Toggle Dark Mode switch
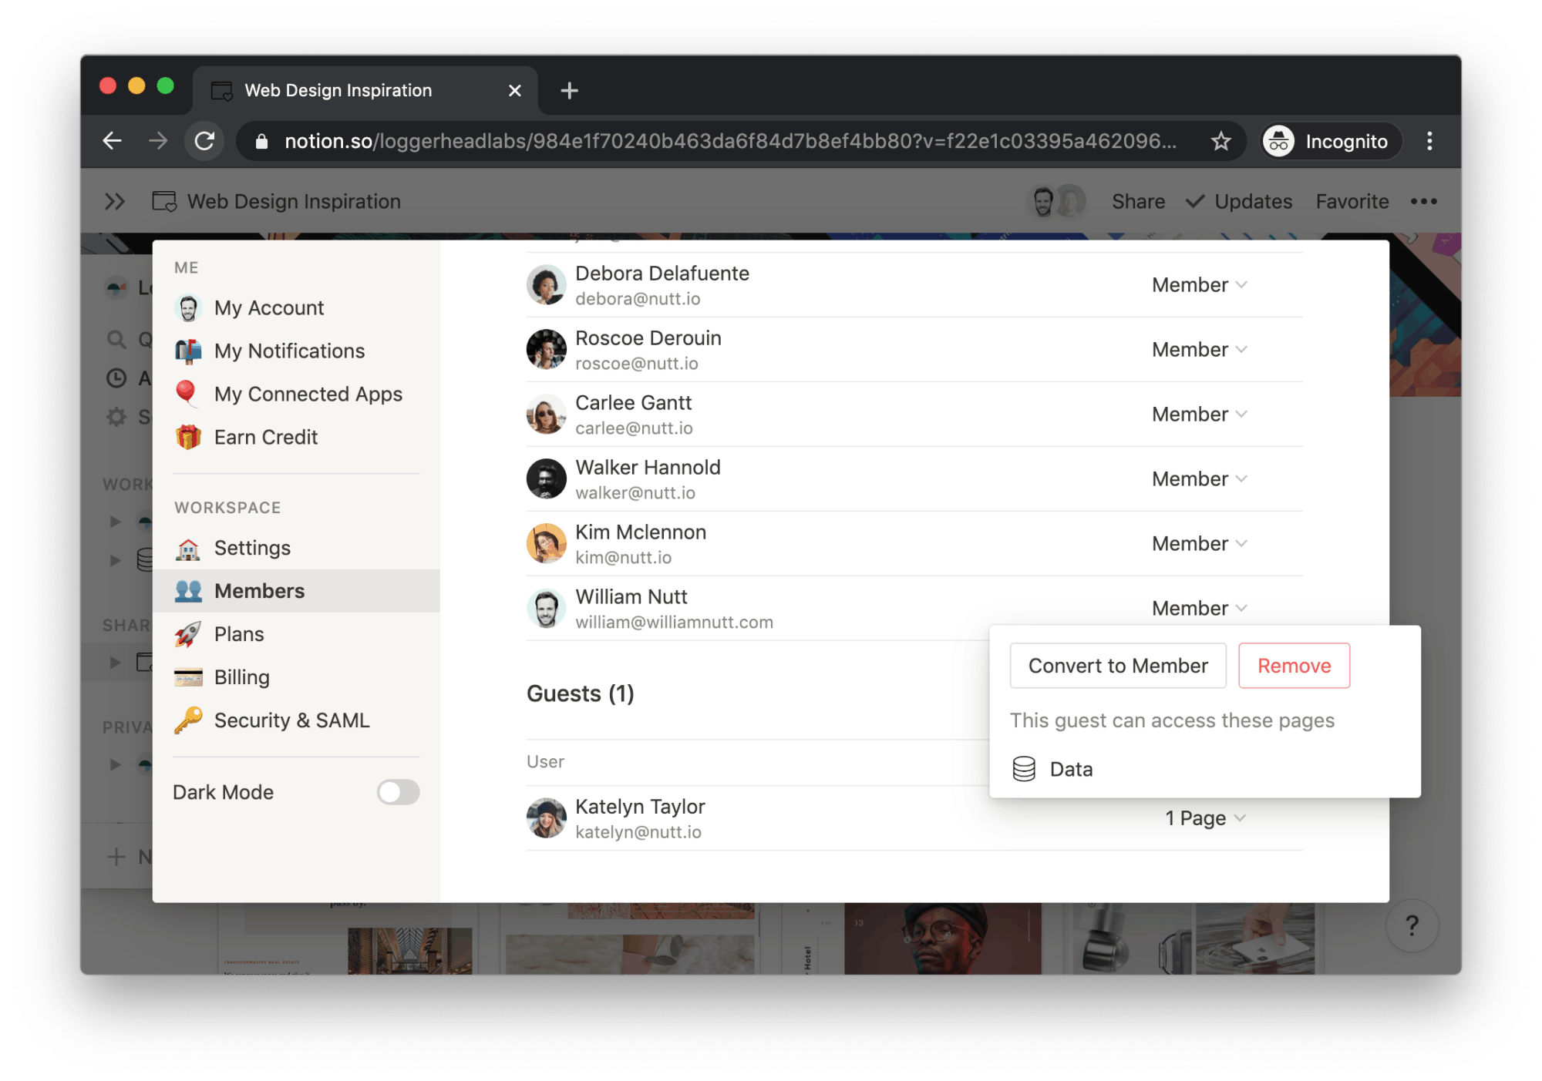This screenshot has height=1081, width=1542. pos(398,792)
